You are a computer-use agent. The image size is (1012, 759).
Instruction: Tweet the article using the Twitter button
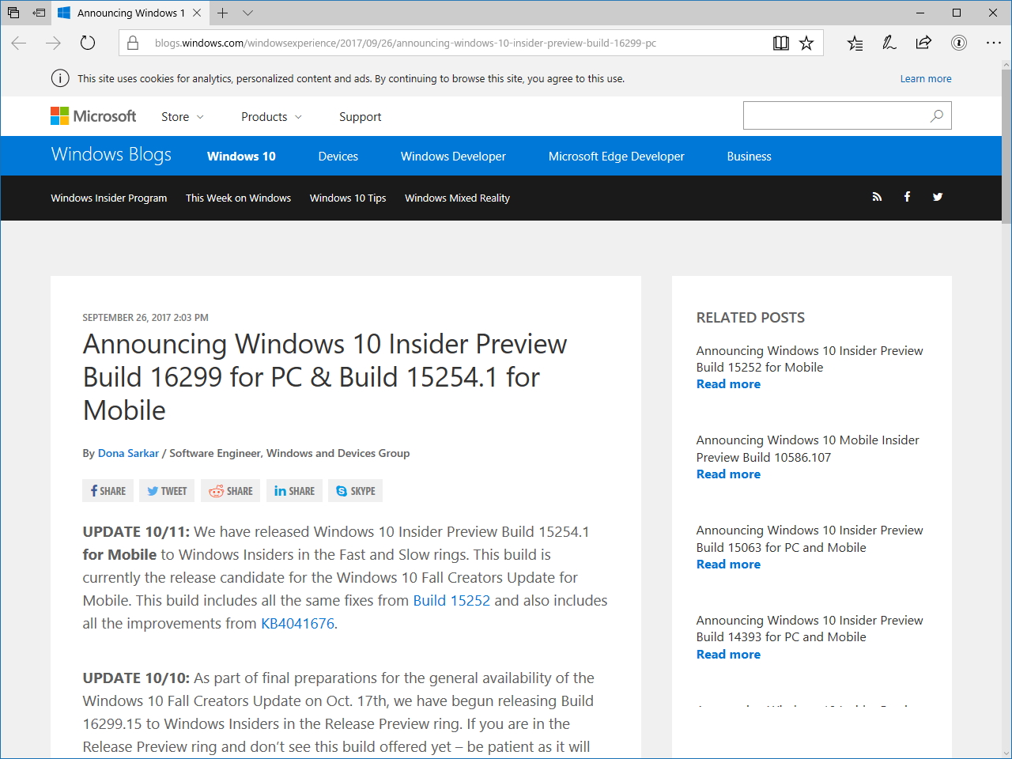tap(166, 490)
